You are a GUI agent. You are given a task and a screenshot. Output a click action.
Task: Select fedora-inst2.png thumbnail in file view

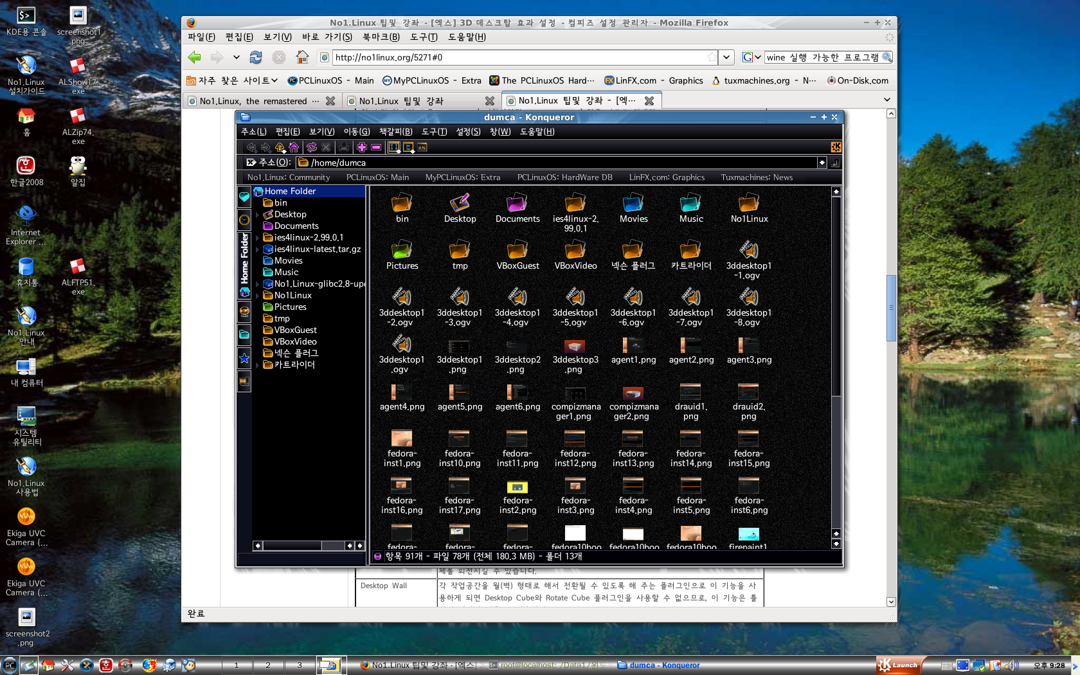coord(517,497)
